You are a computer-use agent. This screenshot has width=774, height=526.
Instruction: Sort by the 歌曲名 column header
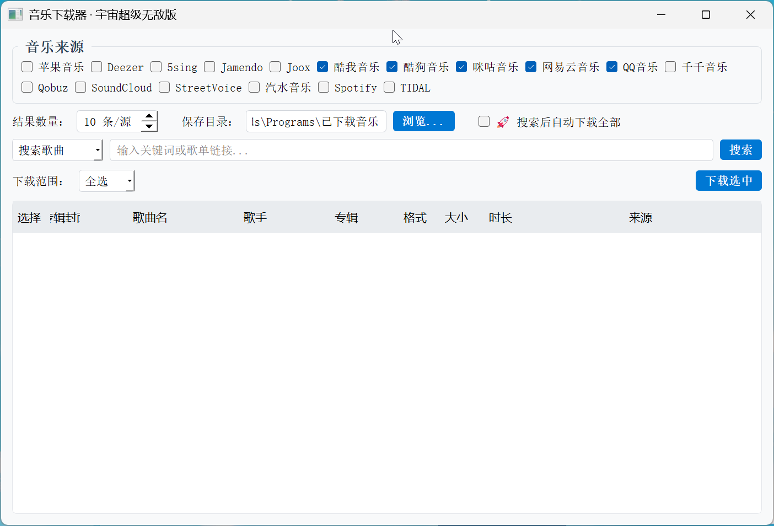pyautogui.click(x=150, y=218)
